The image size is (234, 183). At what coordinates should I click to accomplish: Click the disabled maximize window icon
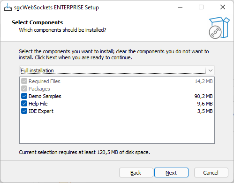[201, 7]
